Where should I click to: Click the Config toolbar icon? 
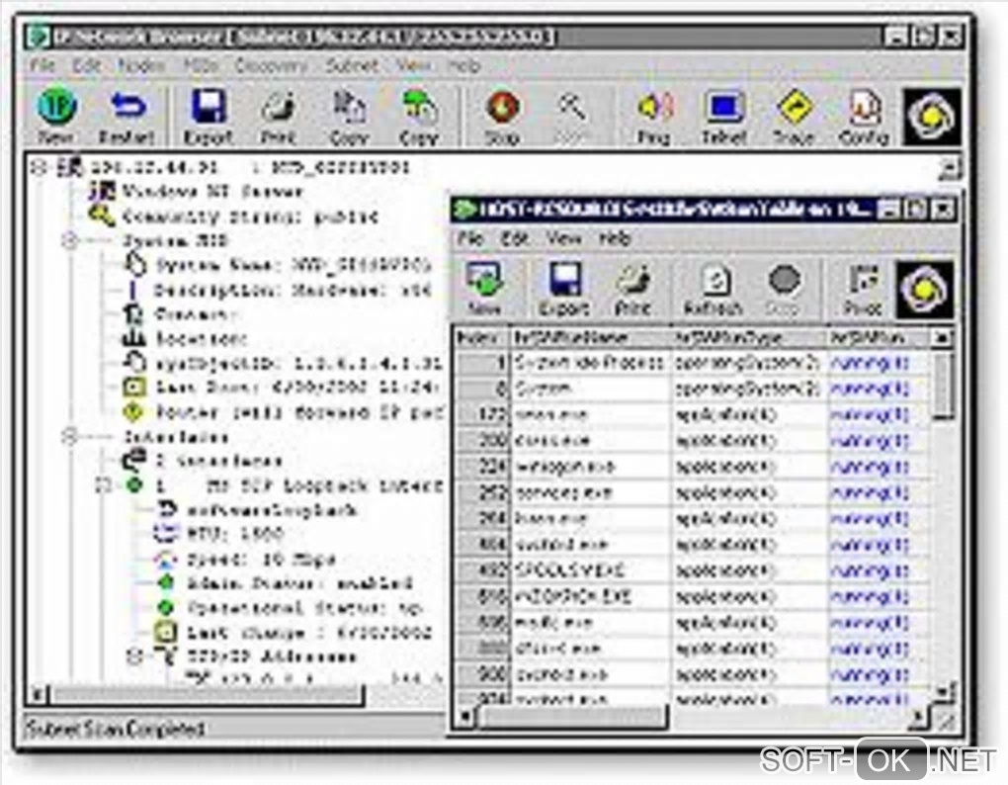[x=864, y=117]
